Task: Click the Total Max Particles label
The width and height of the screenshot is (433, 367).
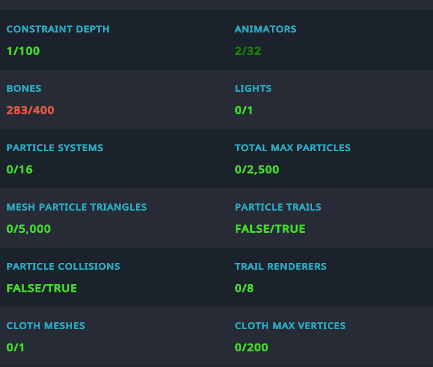Action: pyautogui.click(x=292, y=147)
